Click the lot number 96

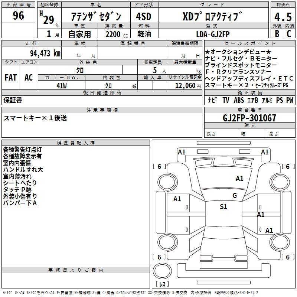point(18,16)
